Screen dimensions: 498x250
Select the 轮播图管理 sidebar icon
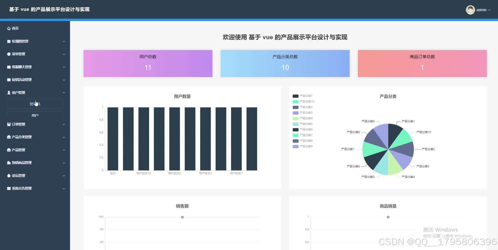click(9, 41)
